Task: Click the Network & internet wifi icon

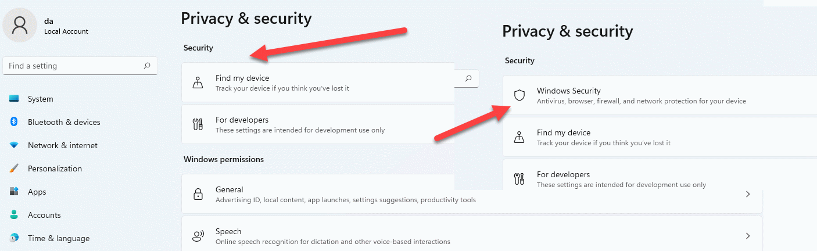Action: click(15, 145)
